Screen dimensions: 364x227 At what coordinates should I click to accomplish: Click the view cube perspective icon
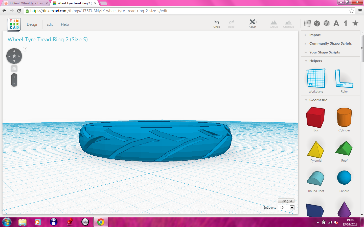14,69
